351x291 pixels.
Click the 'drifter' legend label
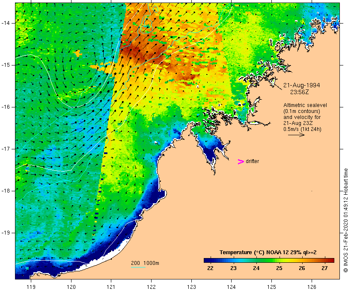[x=252, y=161]
